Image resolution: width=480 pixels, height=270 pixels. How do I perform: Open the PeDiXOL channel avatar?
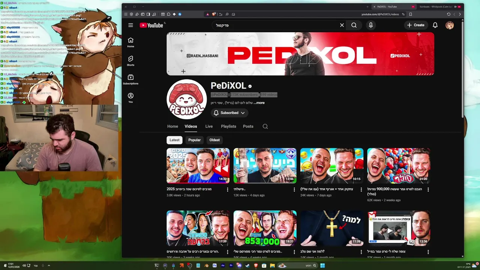[187, 99]
